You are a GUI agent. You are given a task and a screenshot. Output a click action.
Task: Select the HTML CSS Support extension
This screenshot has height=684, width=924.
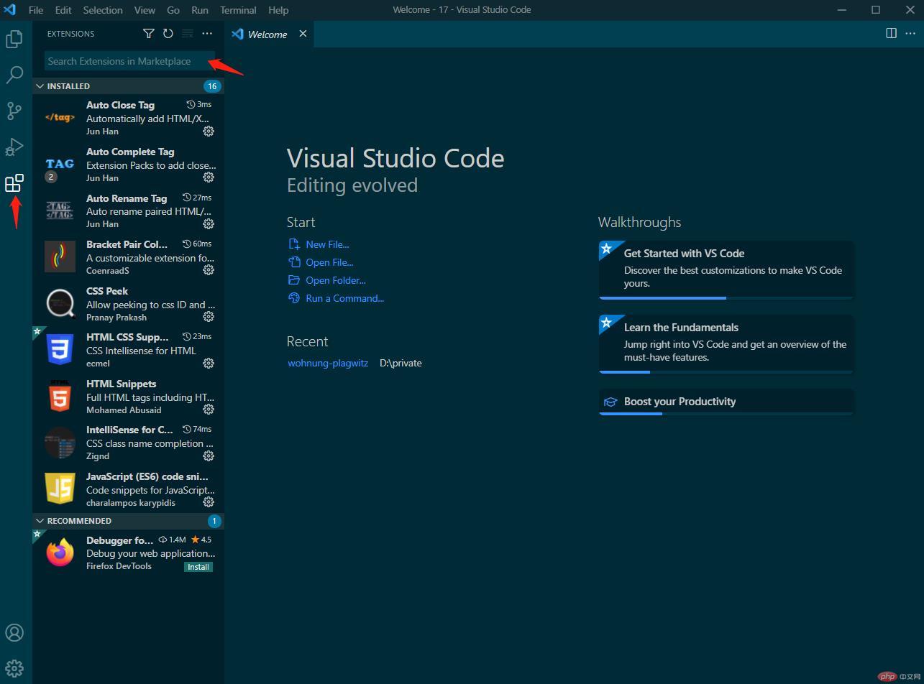128,350
